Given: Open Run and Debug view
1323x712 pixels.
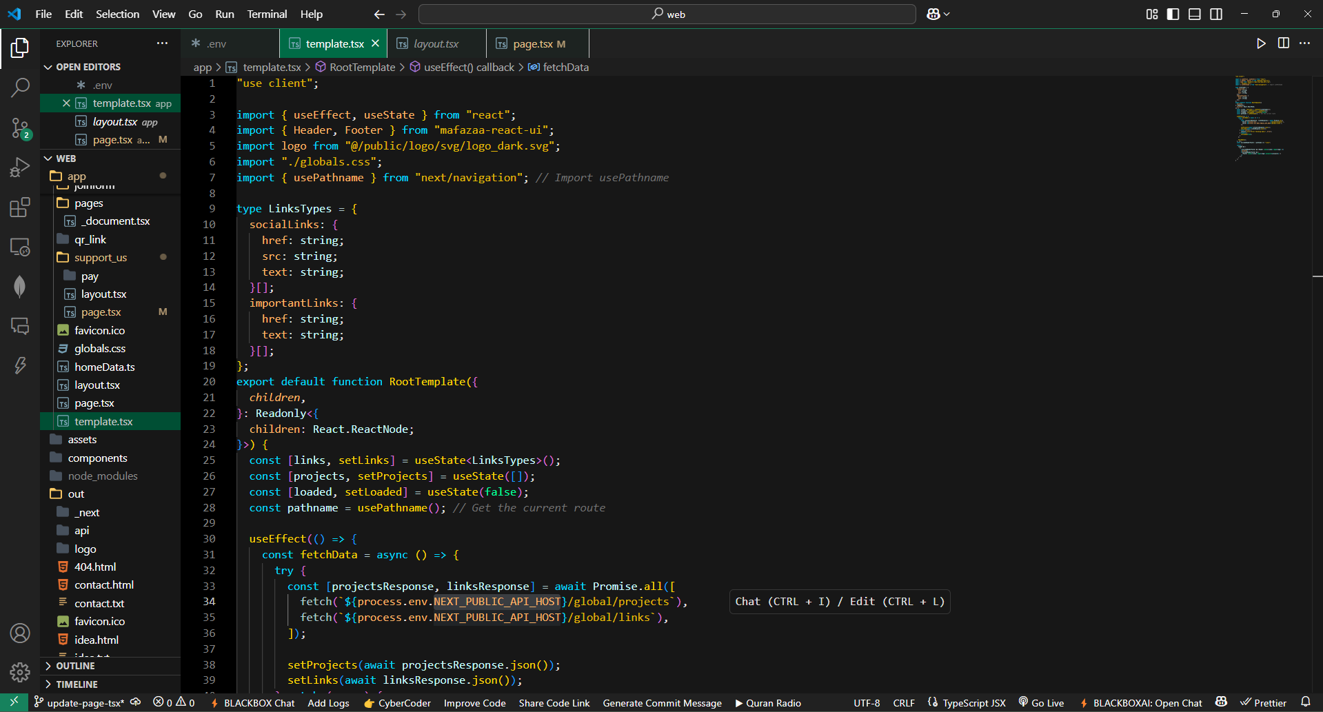Looking at the screenshot, I should tap(20, 167).
